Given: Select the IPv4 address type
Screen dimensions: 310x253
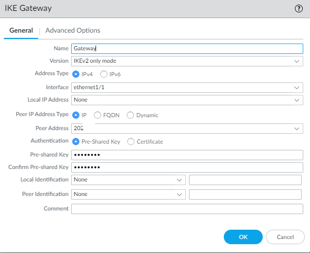Looking at the screenshot, I should [x=76, y=74].
